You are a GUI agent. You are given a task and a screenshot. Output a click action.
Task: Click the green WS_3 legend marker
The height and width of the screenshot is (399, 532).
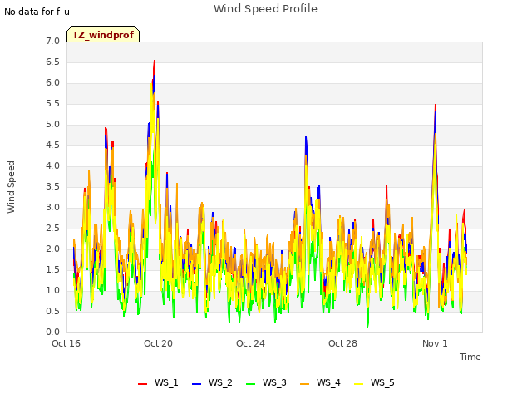[250, 384]
